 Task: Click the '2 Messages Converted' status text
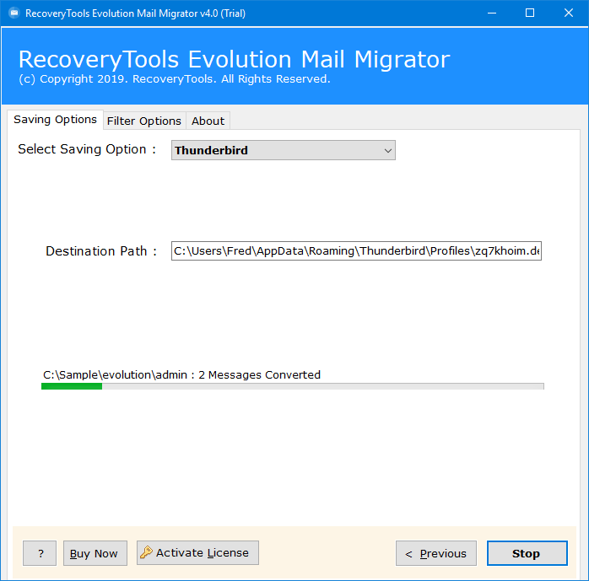[x=259, y=375]
